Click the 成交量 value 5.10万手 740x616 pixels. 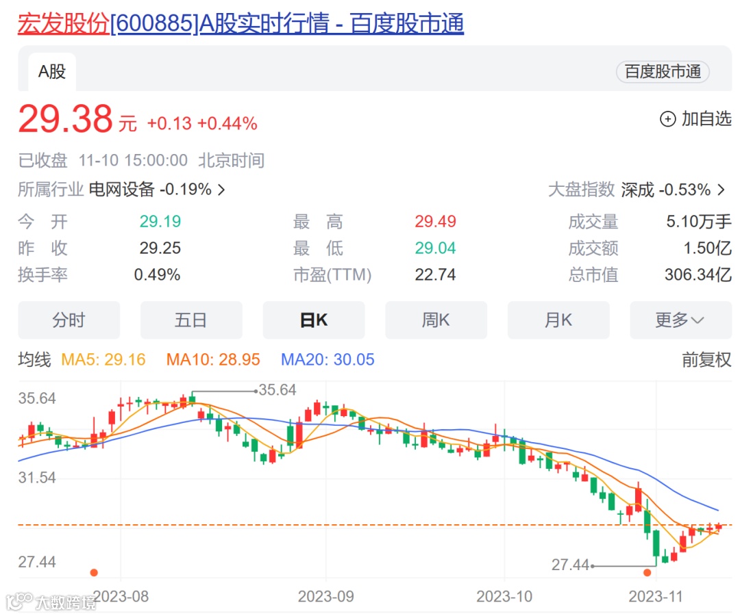pos(699,222)
